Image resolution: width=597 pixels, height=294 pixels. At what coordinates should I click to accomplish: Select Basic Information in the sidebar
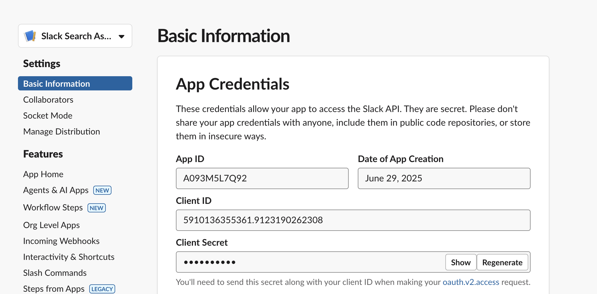(x=56, y=83)
